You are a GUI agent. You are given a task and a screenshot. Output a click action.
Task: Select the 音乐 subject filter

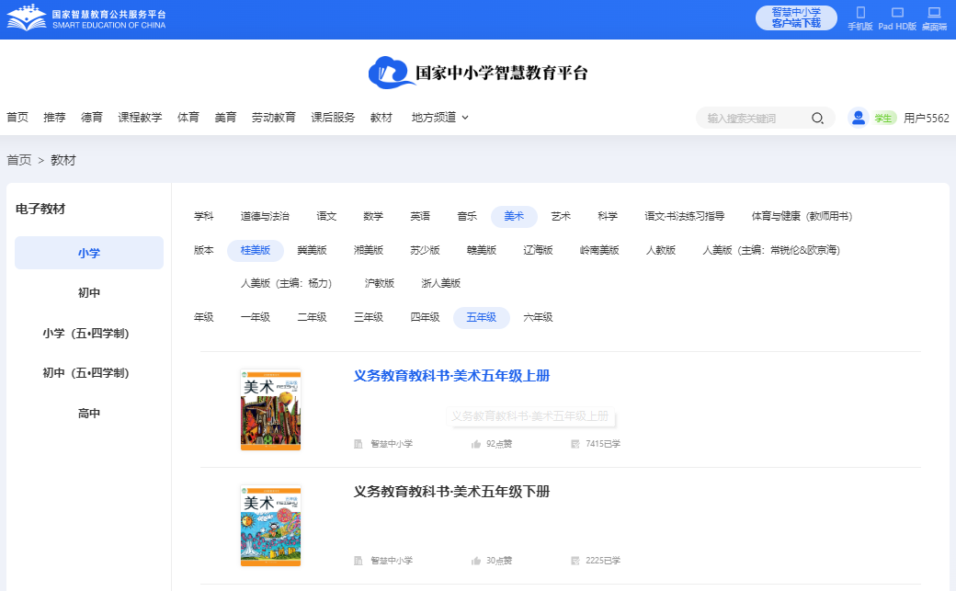(x=467, y=216)
